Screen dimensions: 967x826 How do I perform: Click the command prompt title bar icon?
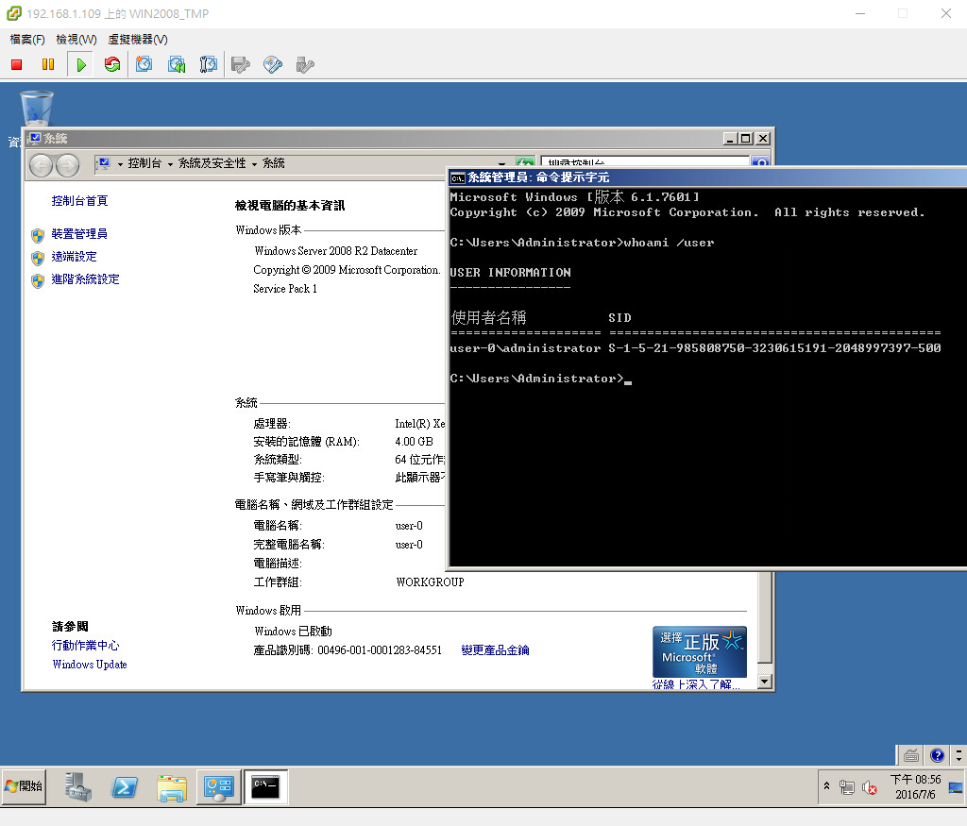point(457,178)
